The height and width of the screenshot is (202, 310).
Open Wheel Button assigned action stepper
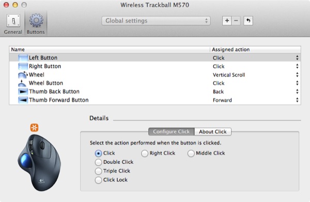click(297, 83)
